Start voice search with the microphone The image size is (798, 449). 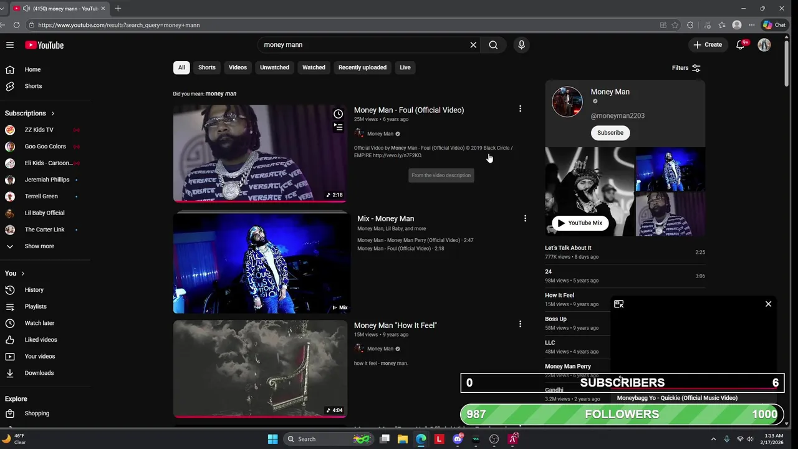pos(521,45)
